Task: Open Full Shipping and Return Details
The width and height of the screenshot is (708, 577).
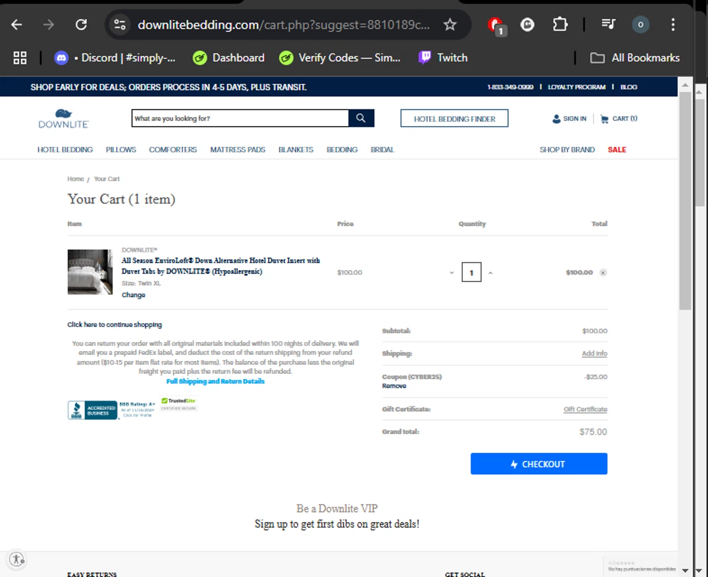Action: (215, 381)
